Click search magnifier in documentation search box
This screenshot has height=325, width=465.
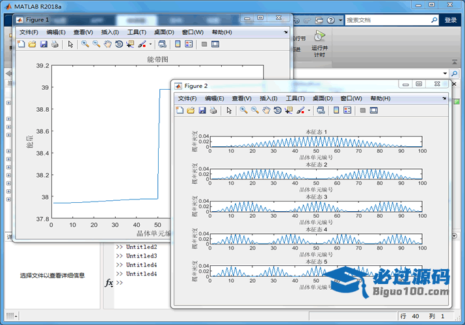coord(434,20)
